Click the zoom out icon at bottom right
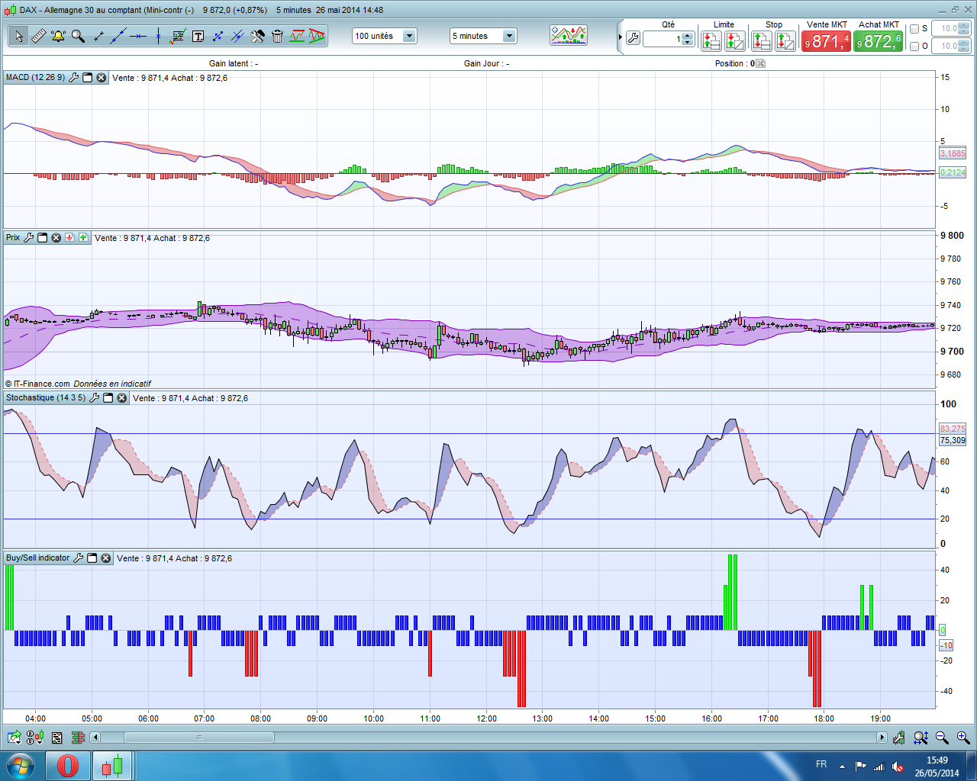 click(x=942, y=738)
